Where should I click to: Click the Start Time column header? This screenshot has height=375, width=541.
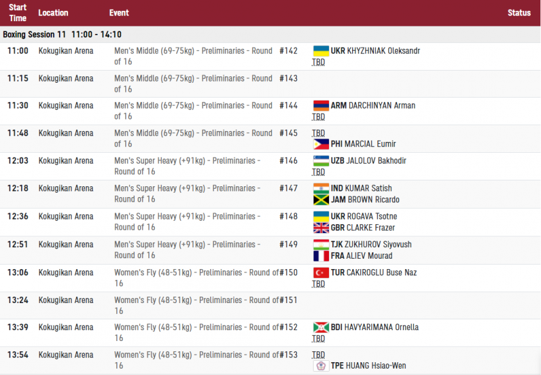[x=17, y=13]
